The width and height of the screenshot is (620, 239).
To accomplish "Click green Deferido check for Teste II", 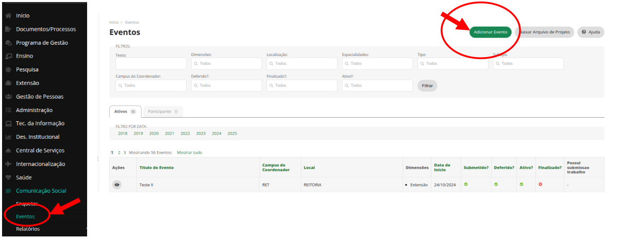I will [496, 184].
